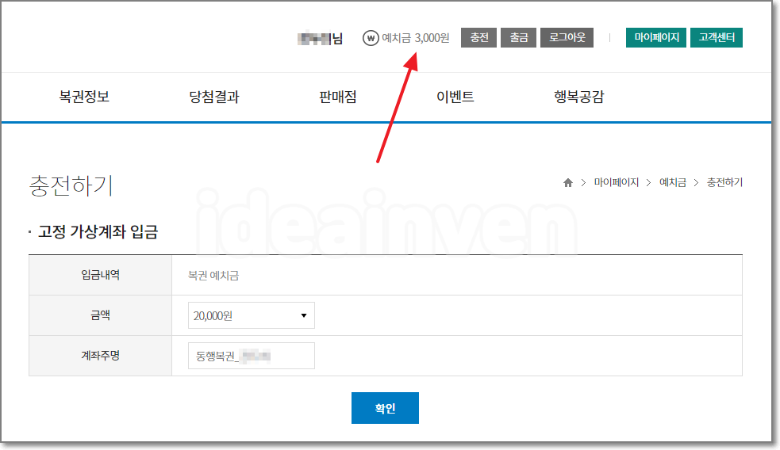This screenshot has width=780, height=450.
Task: Click the 마이페이지 breadcrumb link
Action: [617, 182]
